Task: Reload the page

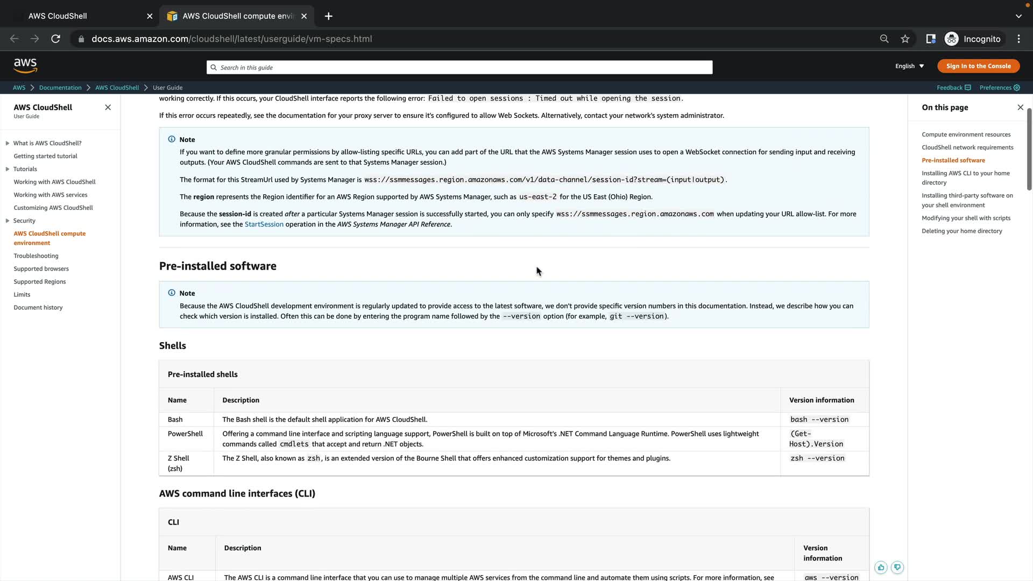Action: (x=55, y=39)
